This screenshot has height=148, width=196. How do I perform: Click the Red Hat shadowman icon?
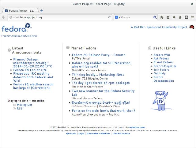(192, 27)
